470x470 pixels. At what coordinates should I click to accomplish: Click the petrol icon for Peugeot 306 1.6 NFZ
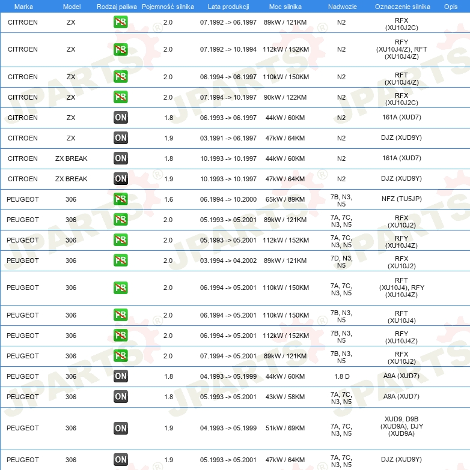click(121, 199)
